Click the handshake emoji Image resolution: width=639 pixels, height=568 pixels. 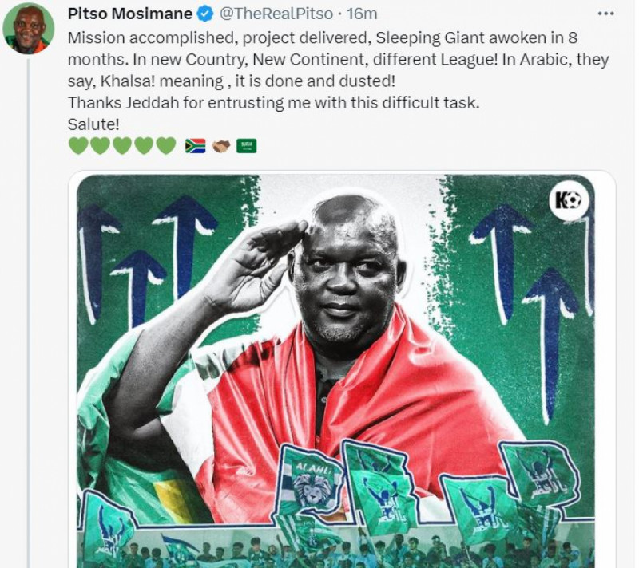221,146
